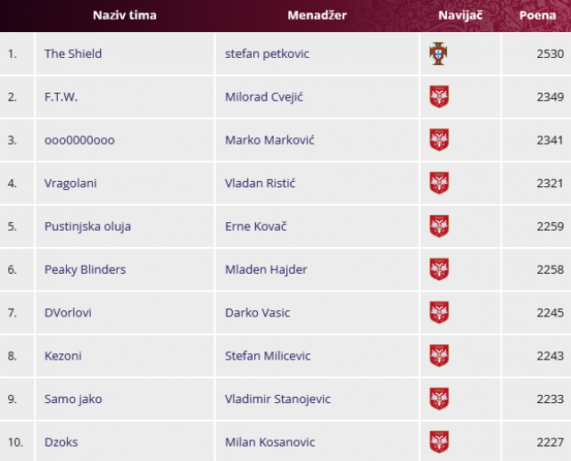This screenshot has width=571, height=461.
Task: Click the Serbia crest in Pustinjska oluja row
Action: pyautogui.click(x=438, y=226)
